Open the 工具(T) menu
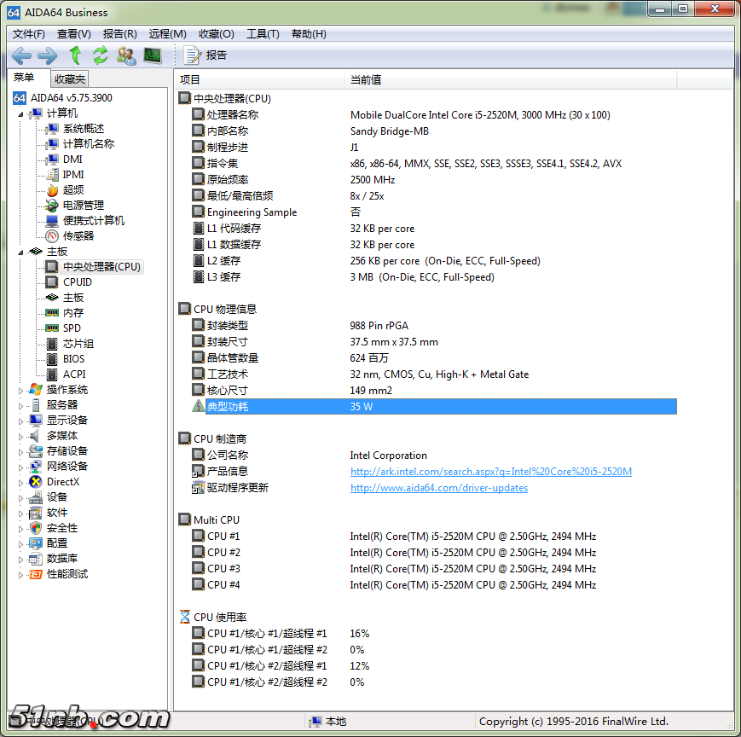 [263, 34]
